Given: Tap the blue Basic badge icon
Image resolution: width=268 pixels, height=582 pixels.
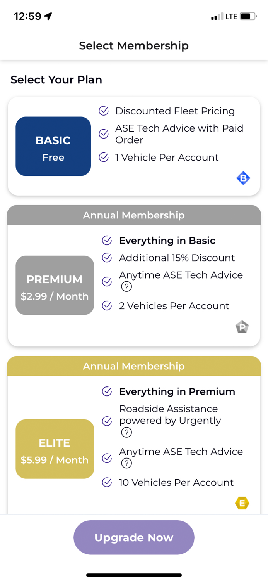Looking at the screenshot, I should (x=243, y=178).
